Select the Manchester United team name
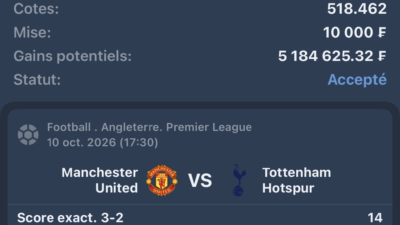Image resolution: width=400 pixels, height=225 pixels. click(x=100, y=180)
